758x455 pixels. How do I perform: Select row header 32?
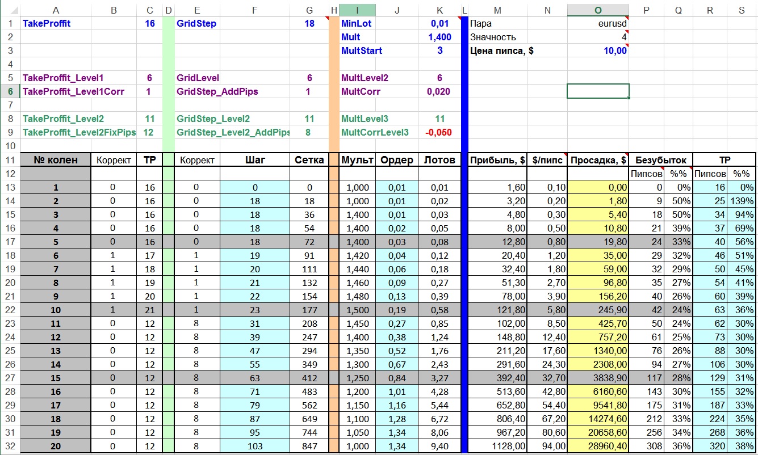(10, 446)
